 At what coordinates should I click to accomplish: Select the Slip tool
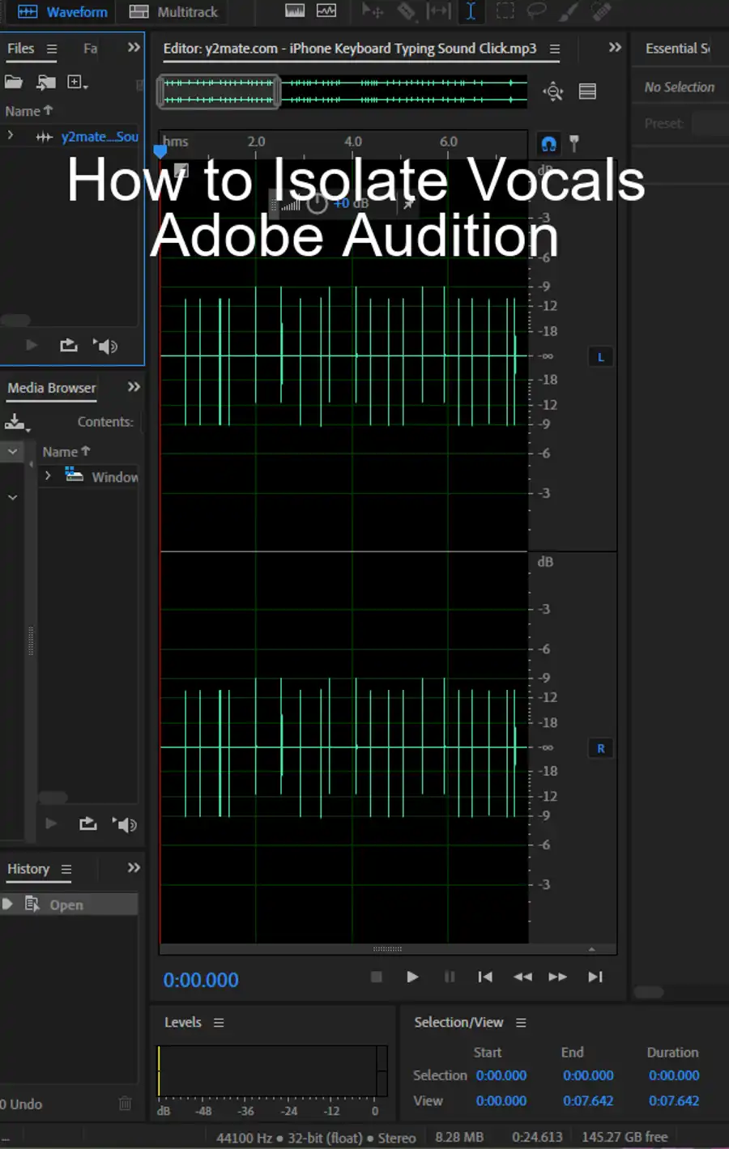438,11
